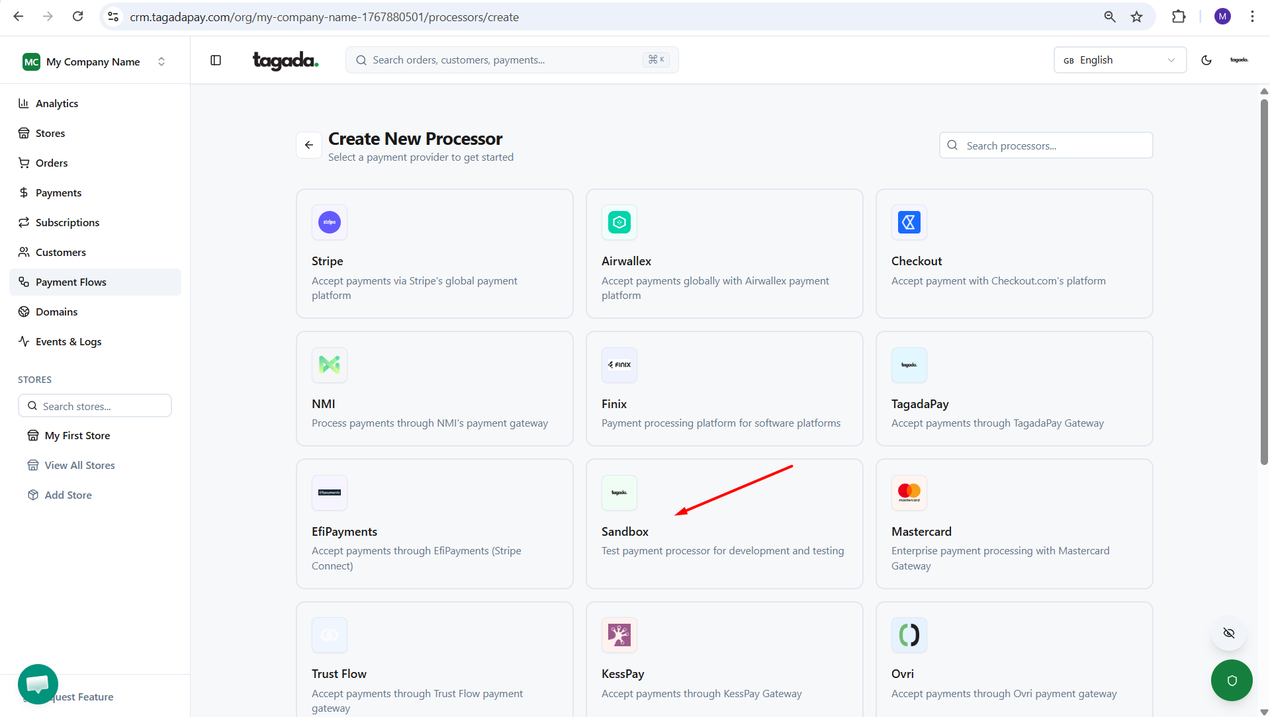Click the Ovri processor icon
This screenshot has width=1270, height=717.
[x=909, y=635]
